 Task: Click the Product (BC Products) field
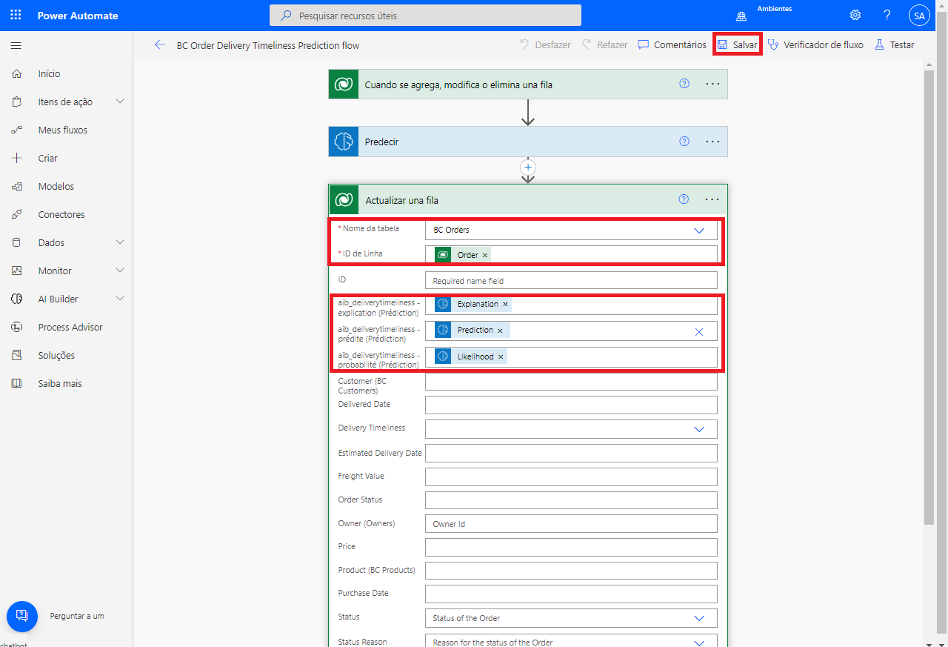571,571
